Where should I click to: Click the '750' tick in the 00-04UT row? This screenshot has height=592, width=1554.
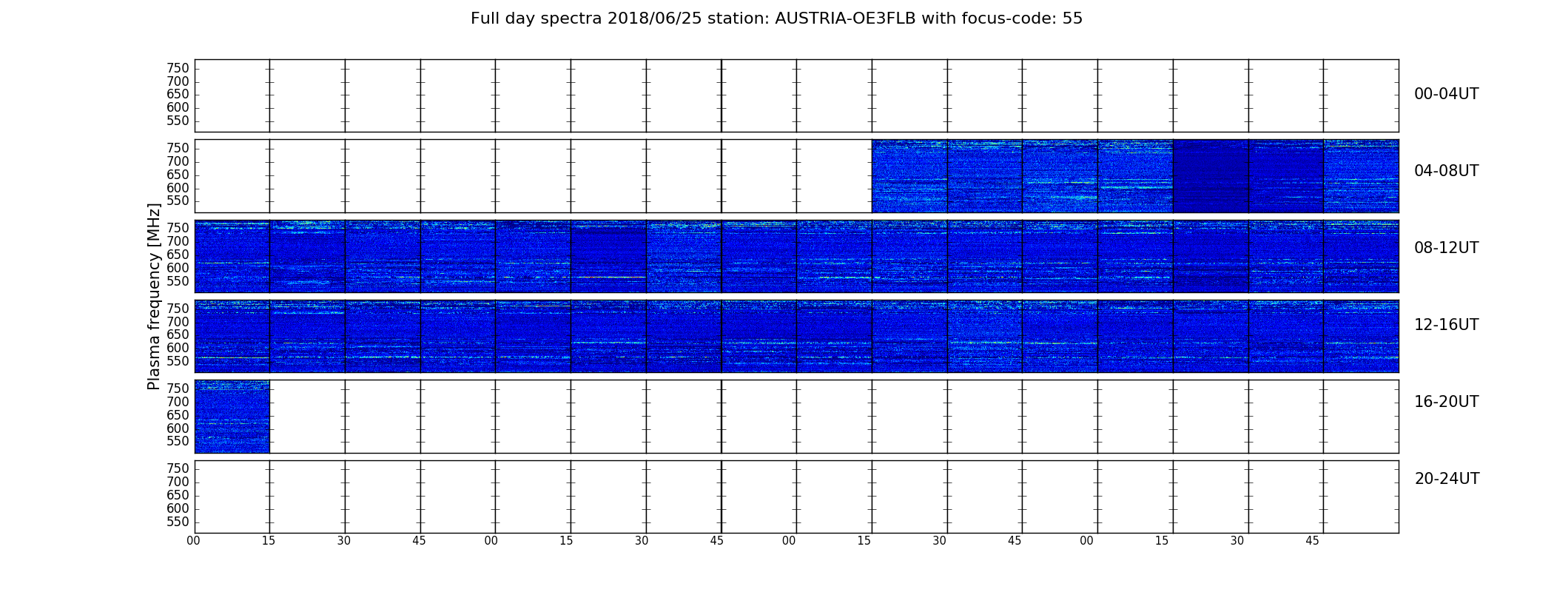tap(178, 68)
